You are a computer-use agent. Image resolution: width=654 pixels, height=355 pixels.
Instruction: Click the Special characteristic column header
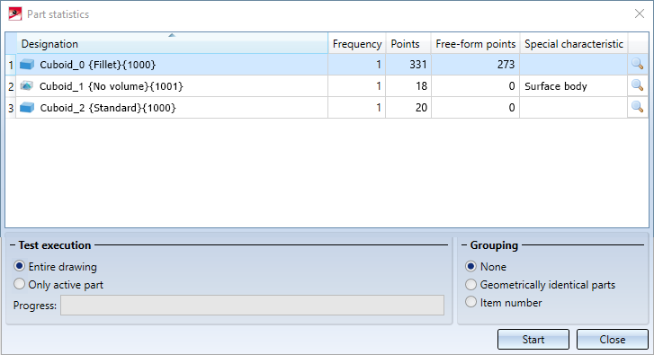click(x=574, y=43)
